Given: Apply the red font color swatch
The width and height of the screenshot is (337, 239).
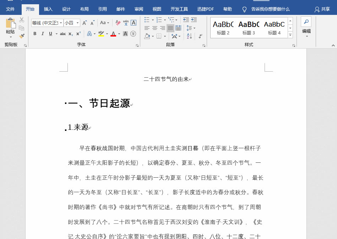Looking at the screenshot, I should click(113, 34).
